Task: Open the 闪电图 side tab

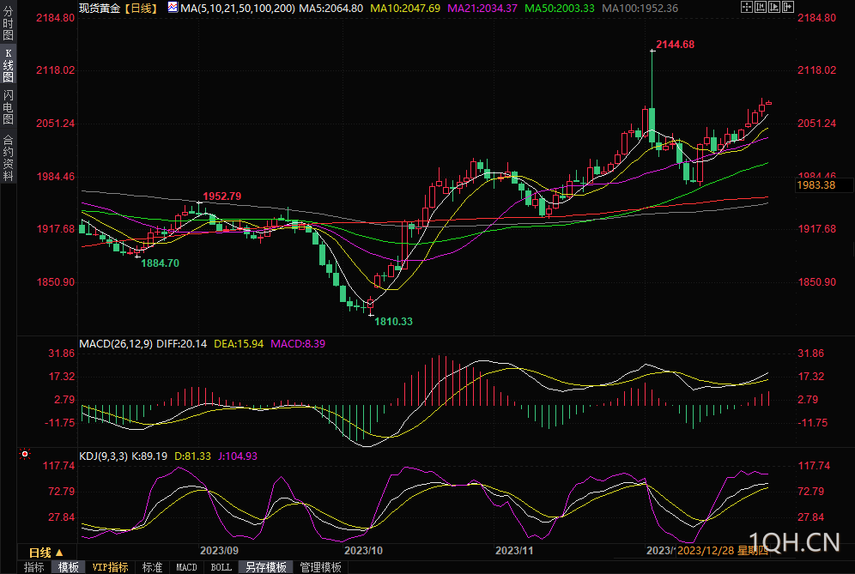Action: [x=8, y=106]
